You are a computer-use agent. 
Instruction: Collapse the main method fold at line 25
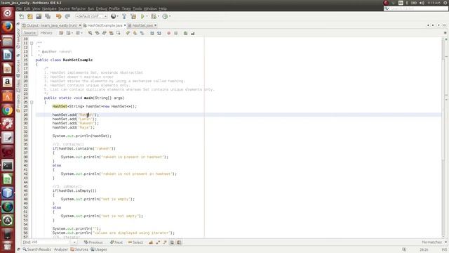click(x=32, y=102)
